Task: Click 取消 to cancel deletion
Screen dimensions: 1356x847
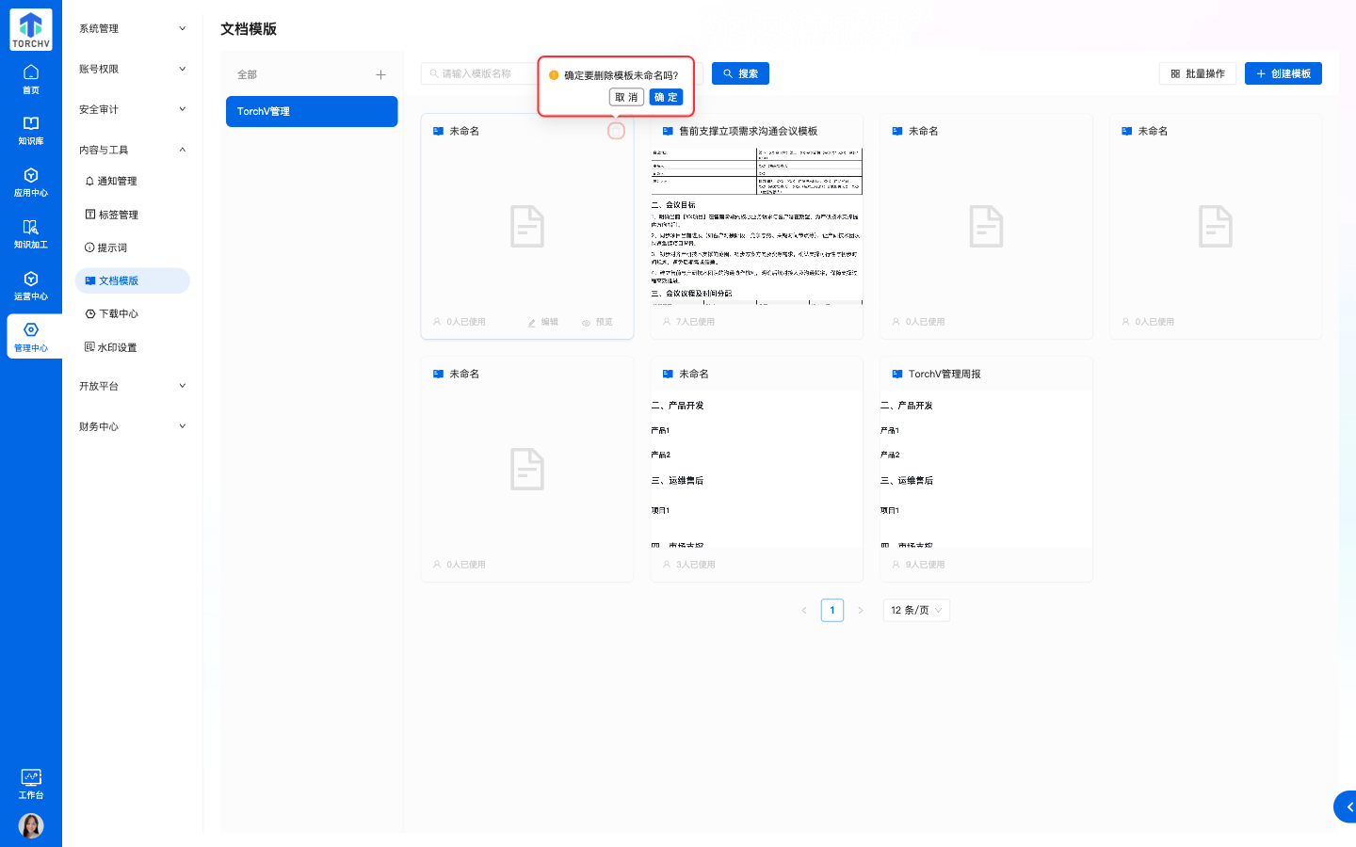Action: [x=626, y=97]
